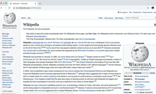Open the Chrome profile avatar

[153, 8]
